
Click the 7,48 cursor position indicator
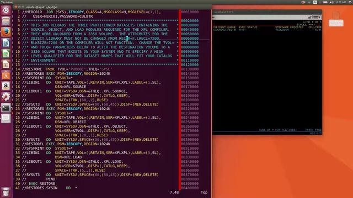(174, 193)
